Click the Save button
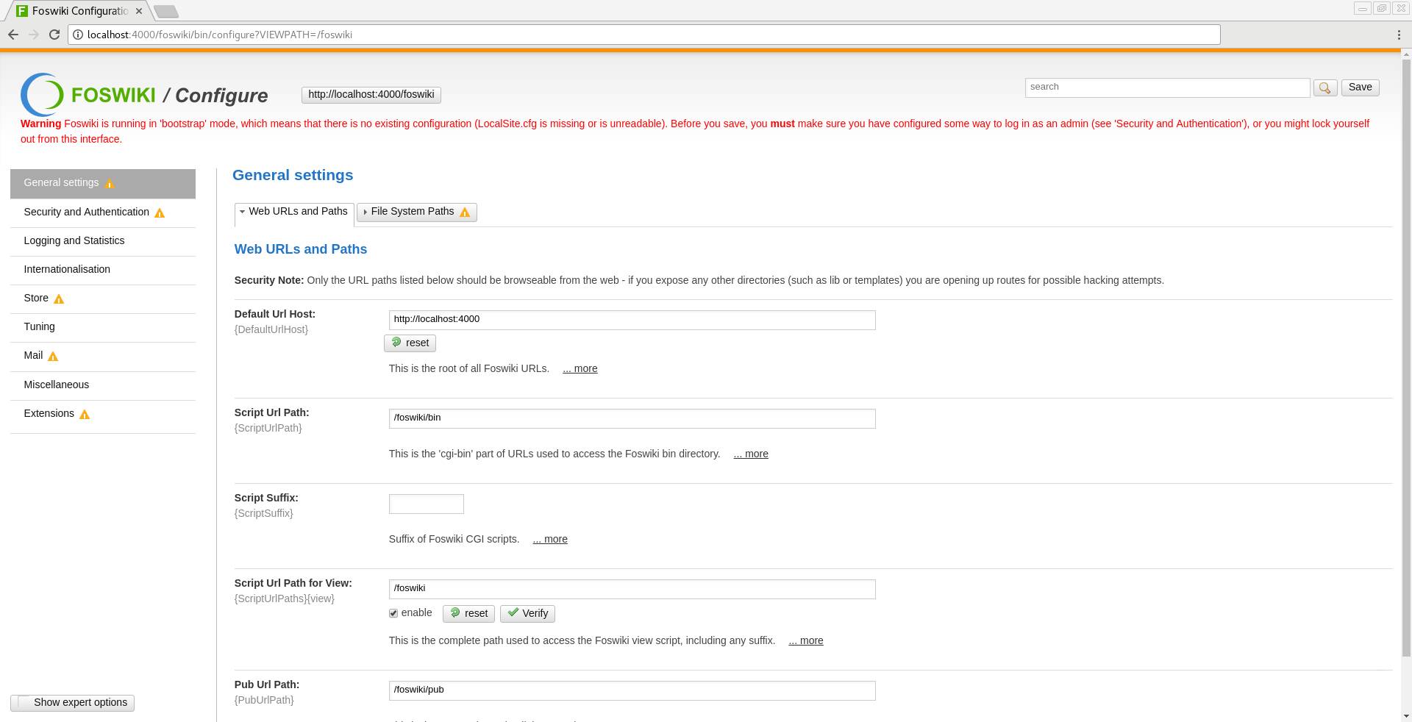This screenshot has width=1412, height=722. pyautogui.click(x=1360, y=87)
